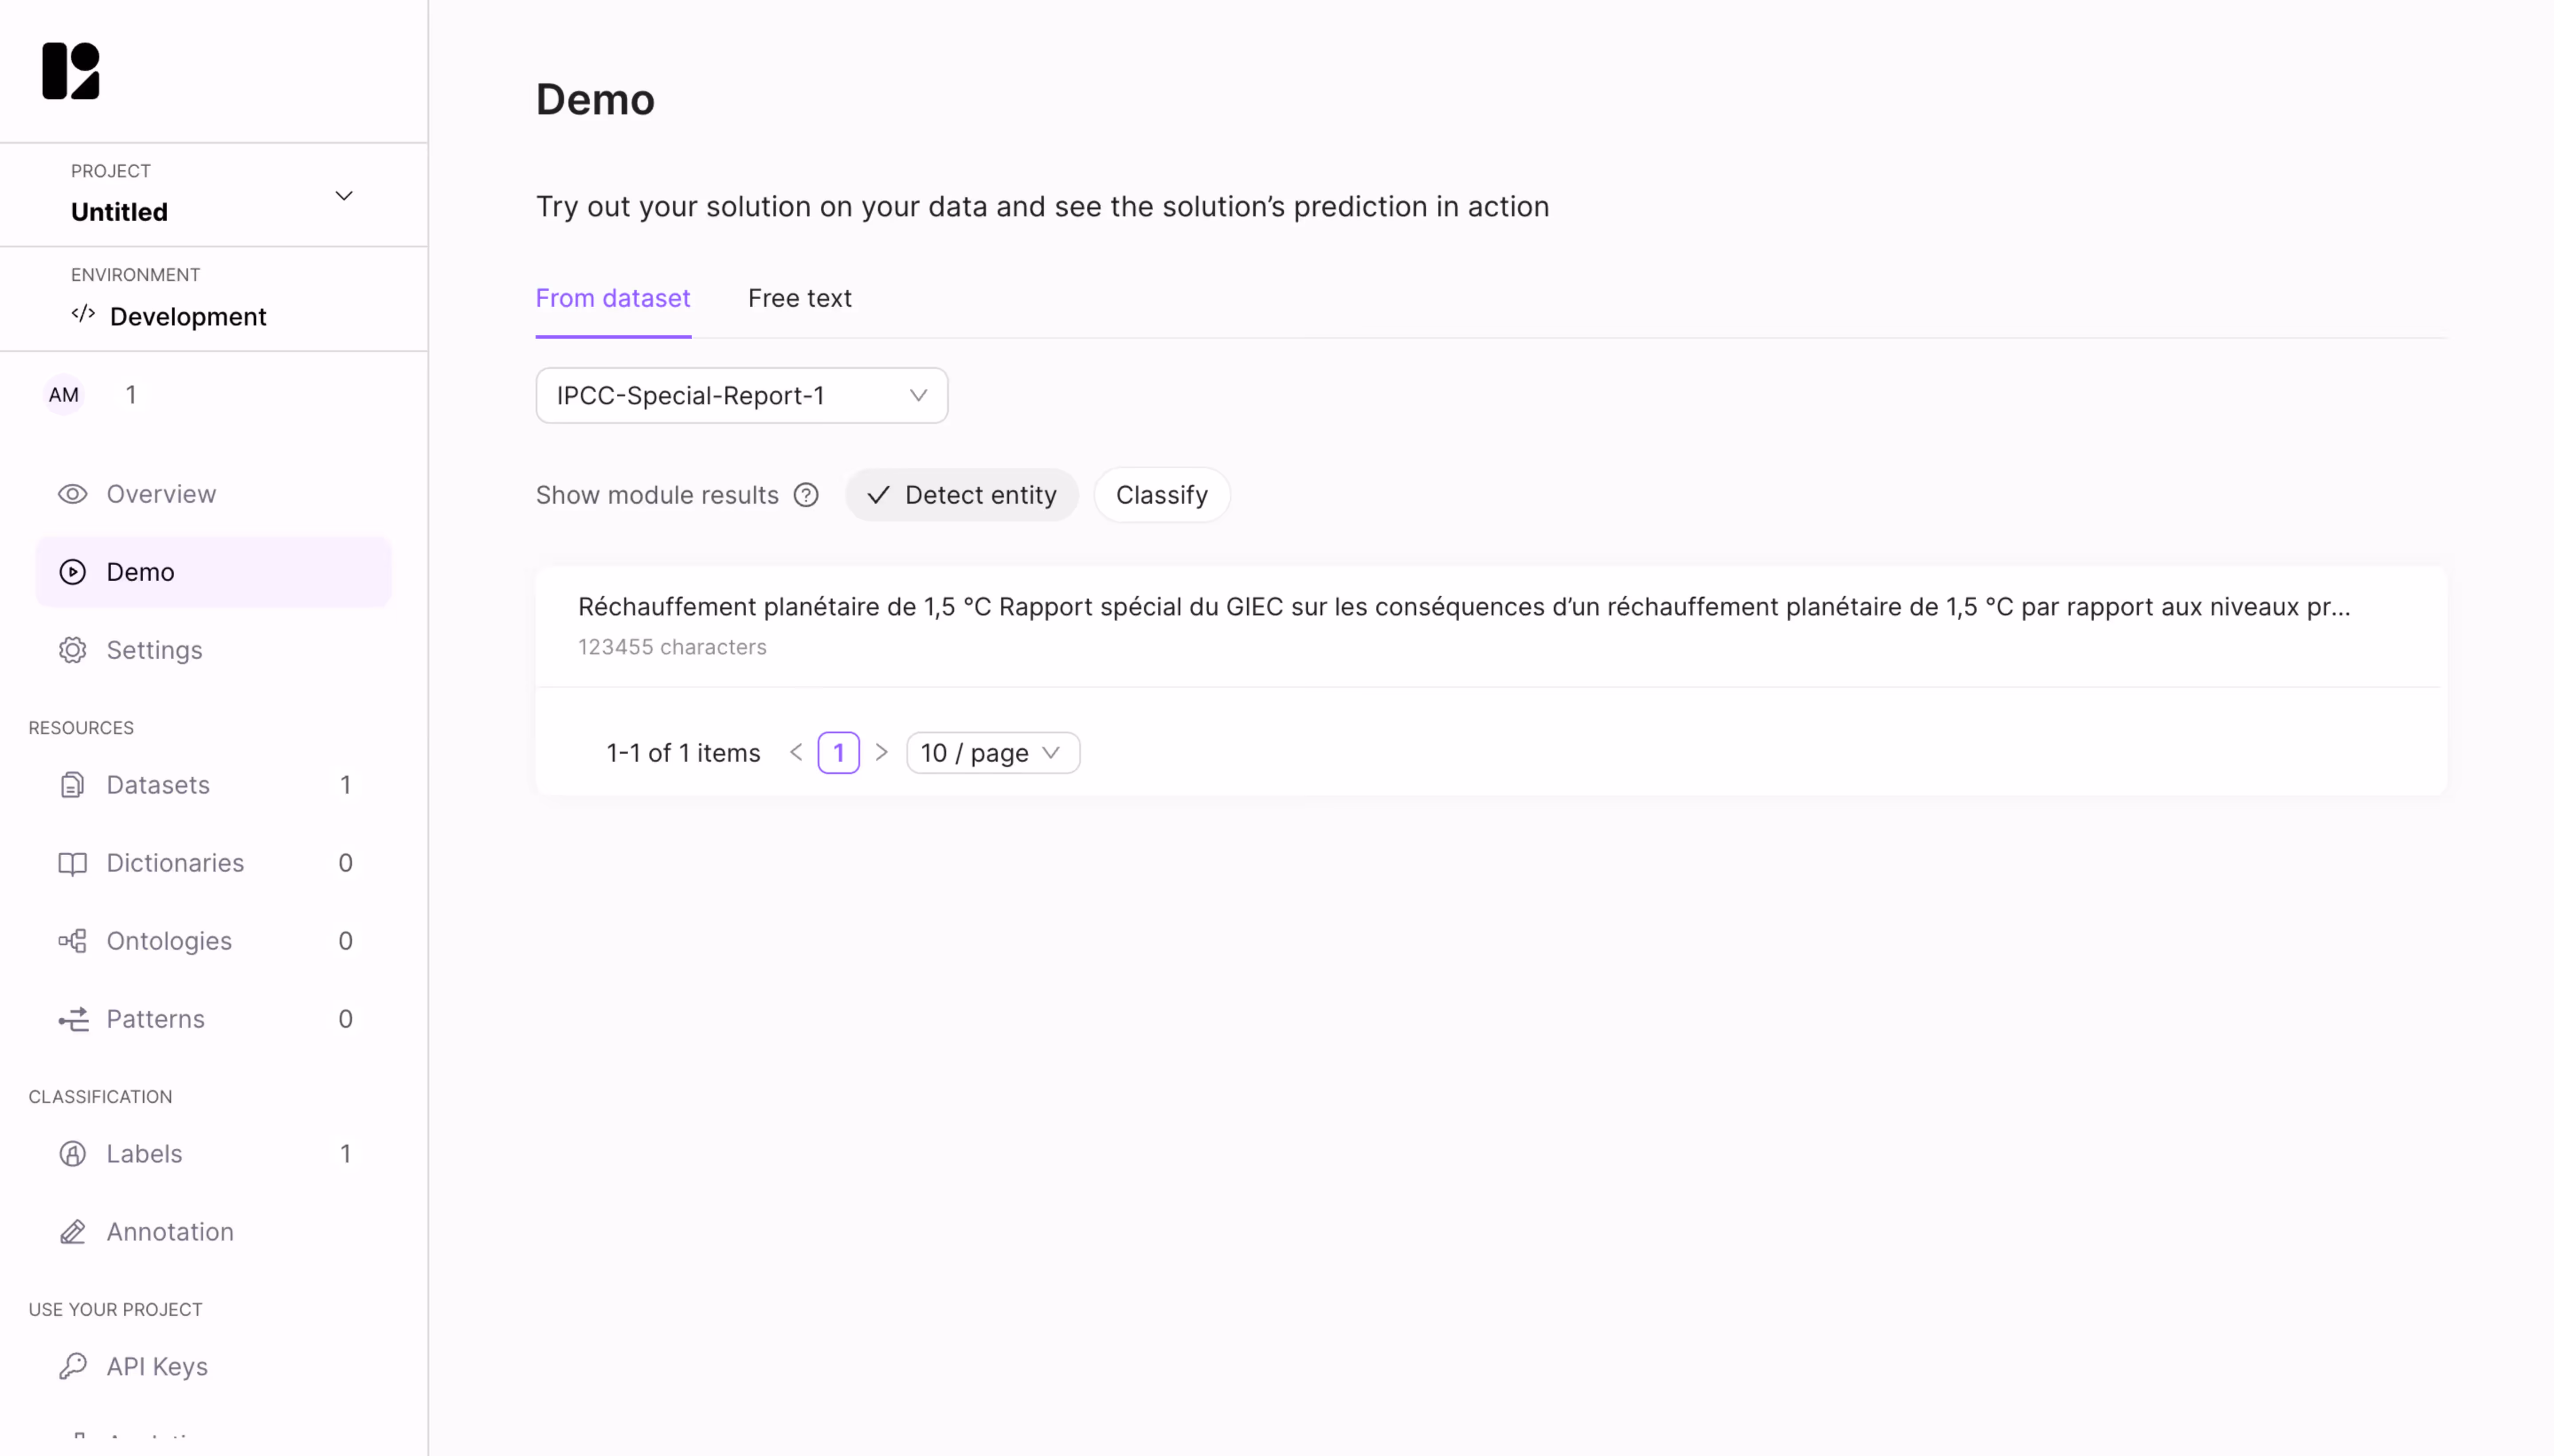This screenshot has width=2554, height=1456.
Task: Click the Show module results help icon
Action: coord(806,494)
